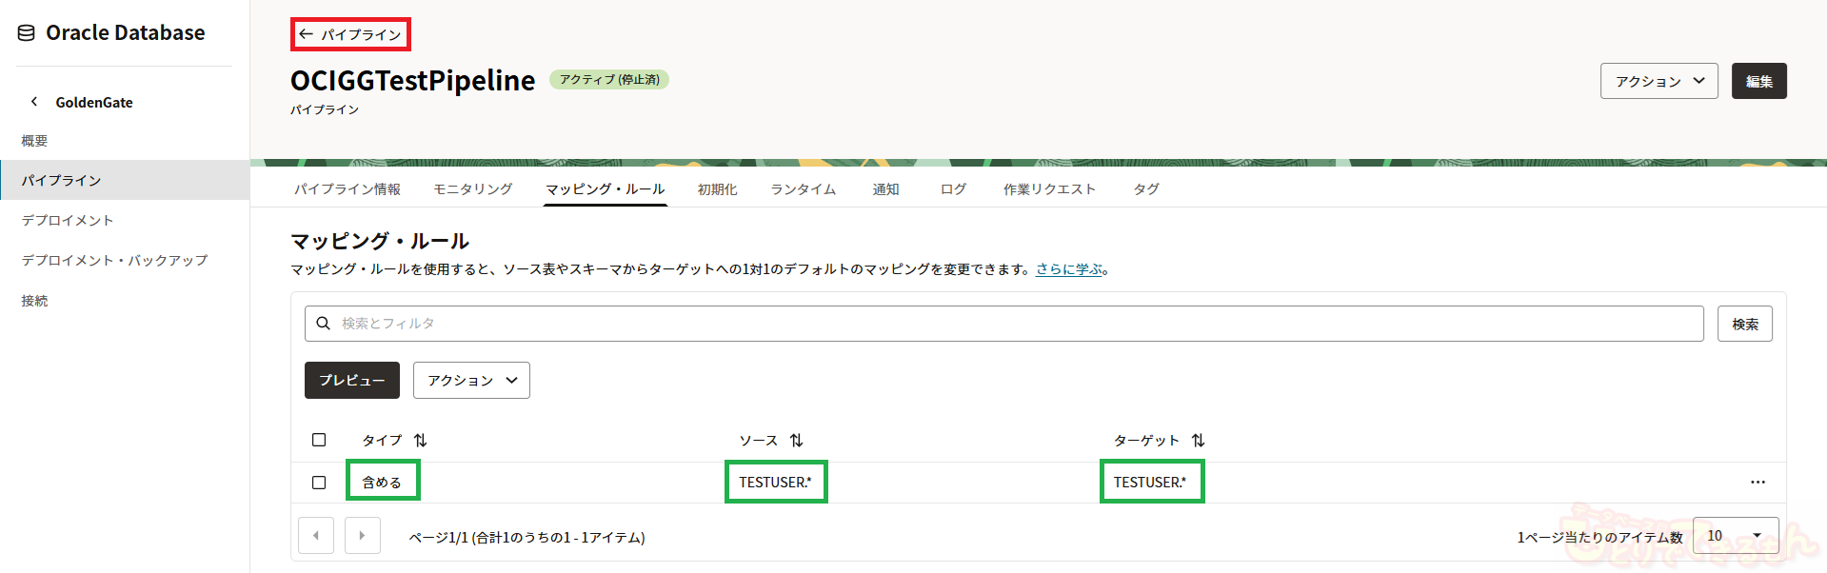
Task: Focus the 検索とフィルタ search field
Action: coord(1003,324)
